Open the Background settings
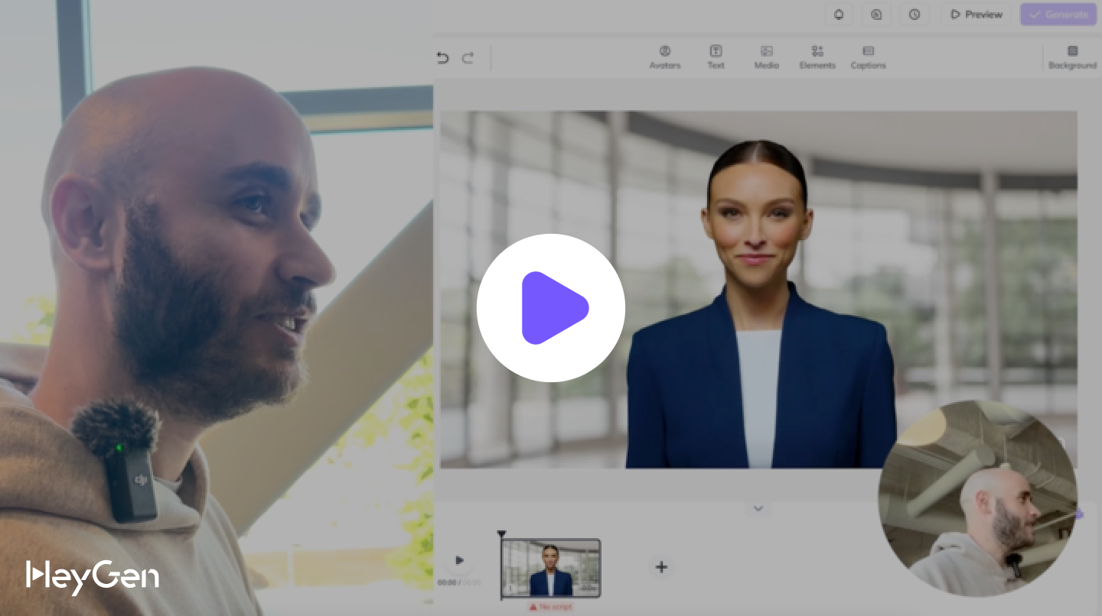This screenshot has height=616, width=1102. point(1072,57)
